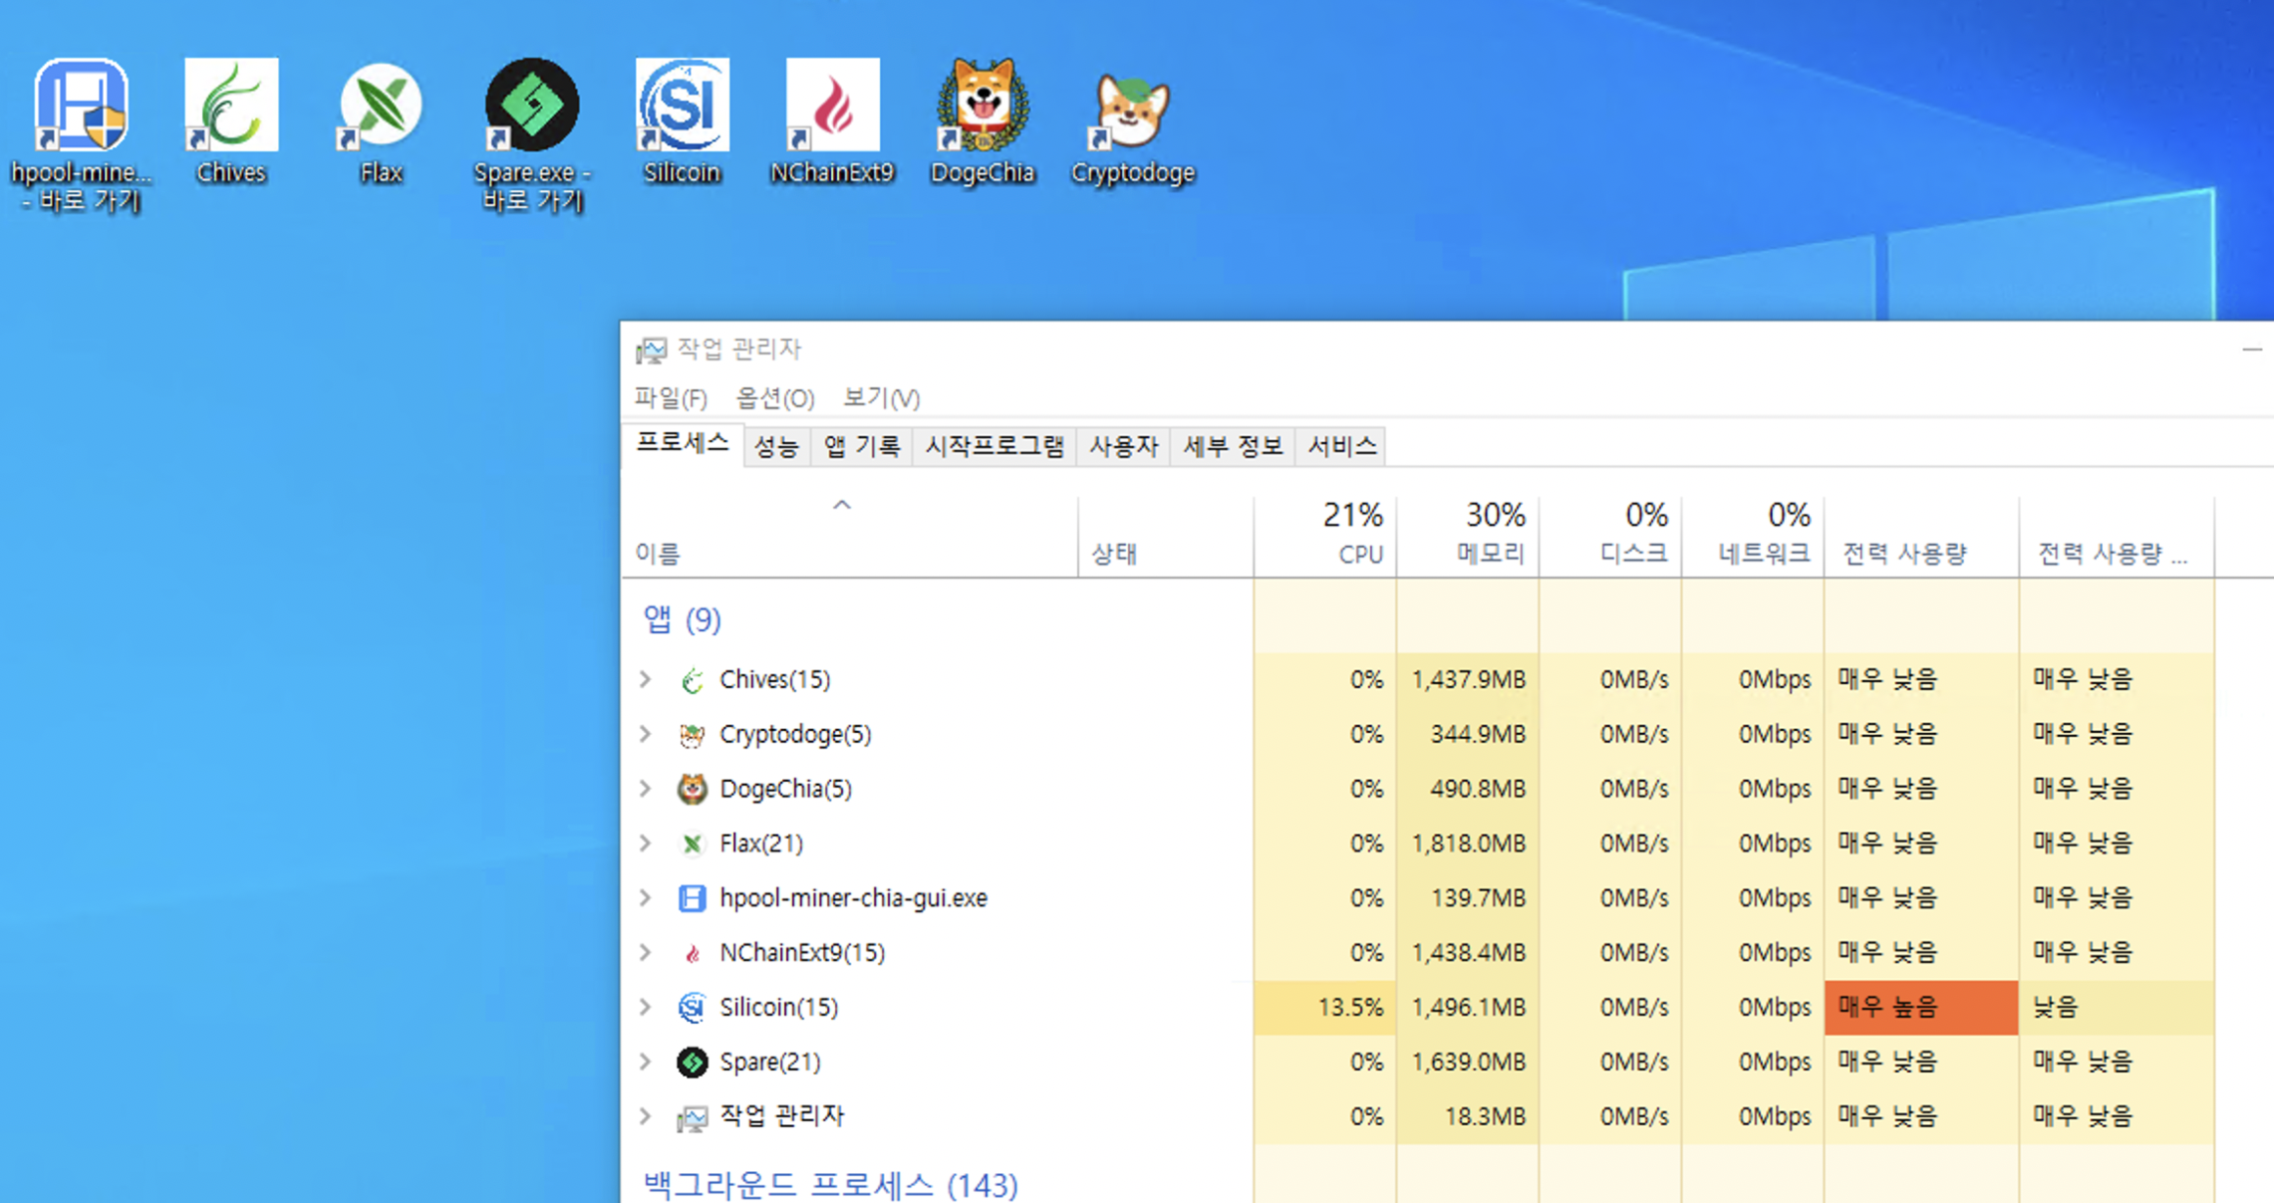The image size is (2274, 1203).
Task: Open the 옵션(O) menu
Action: pyautogui.click(x=774, y=398)
